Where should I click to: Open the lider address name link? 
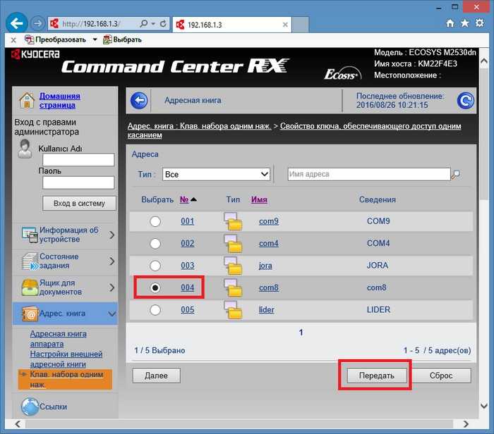pyautogui.click(x=267, y=310)
